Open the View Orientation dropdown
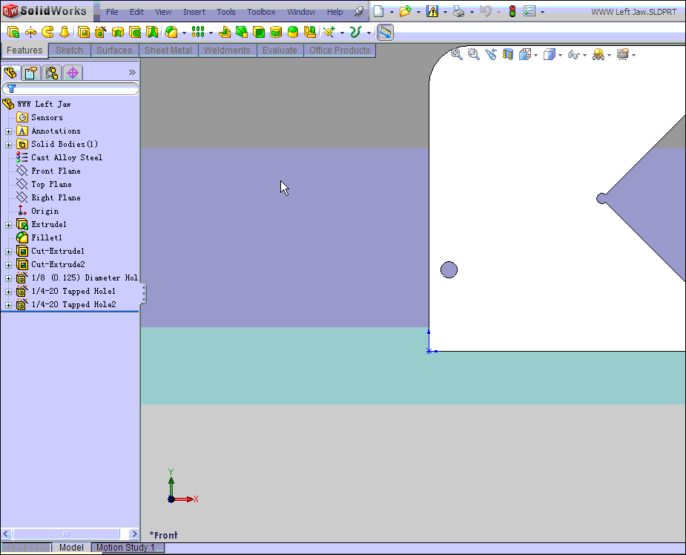 tap(535, 54)
